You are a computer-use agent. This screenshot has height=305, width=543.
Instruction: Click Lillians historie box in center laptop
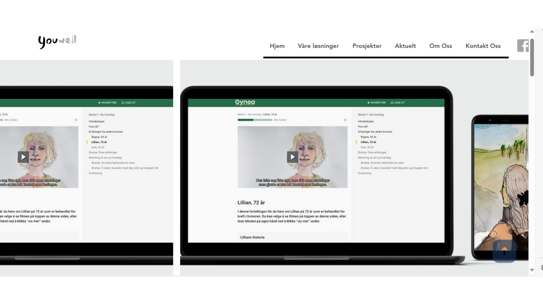[x=292, y=237]
